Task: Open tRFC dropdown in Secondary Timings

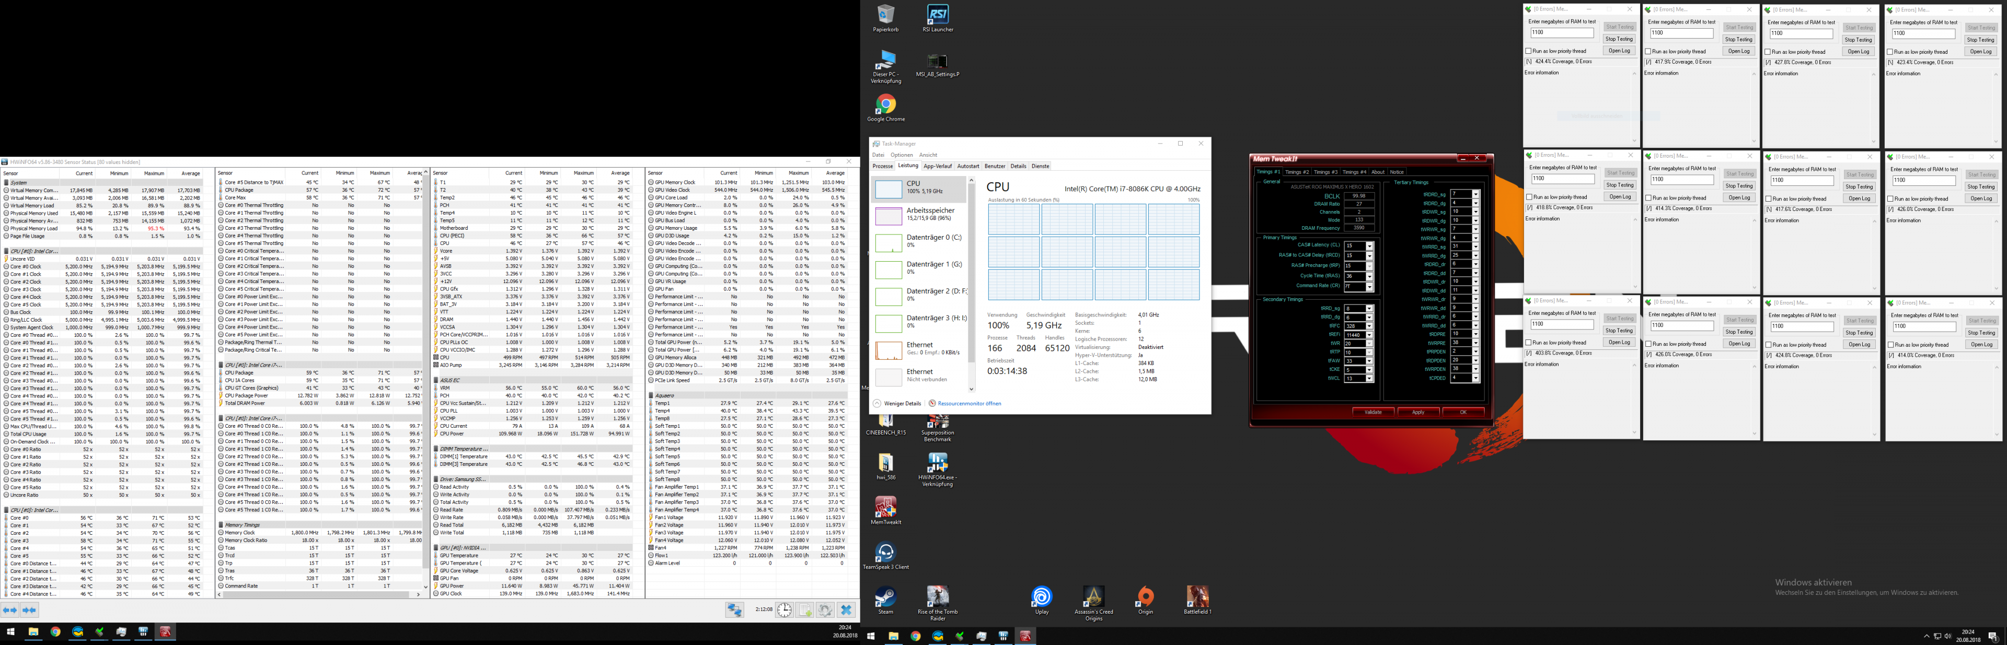Action: pos(1369,326)
